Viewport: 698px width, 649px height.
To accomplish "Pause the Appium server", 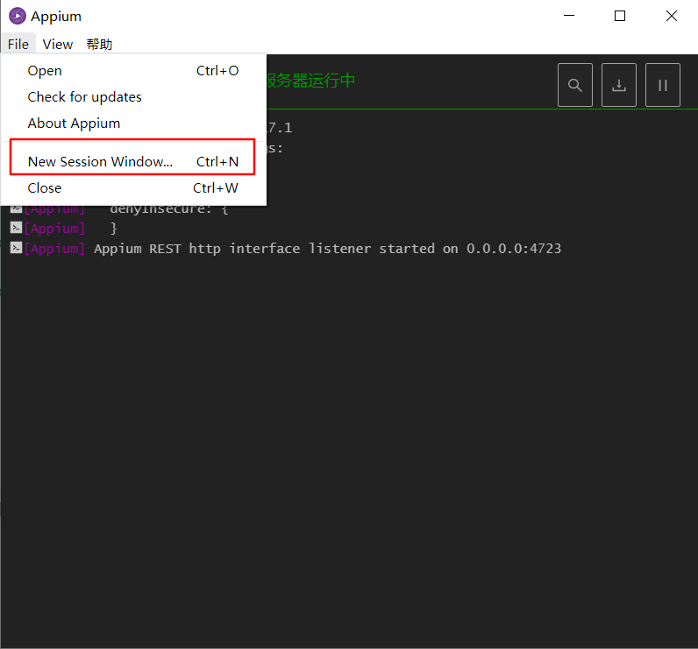I will [662, 85].
